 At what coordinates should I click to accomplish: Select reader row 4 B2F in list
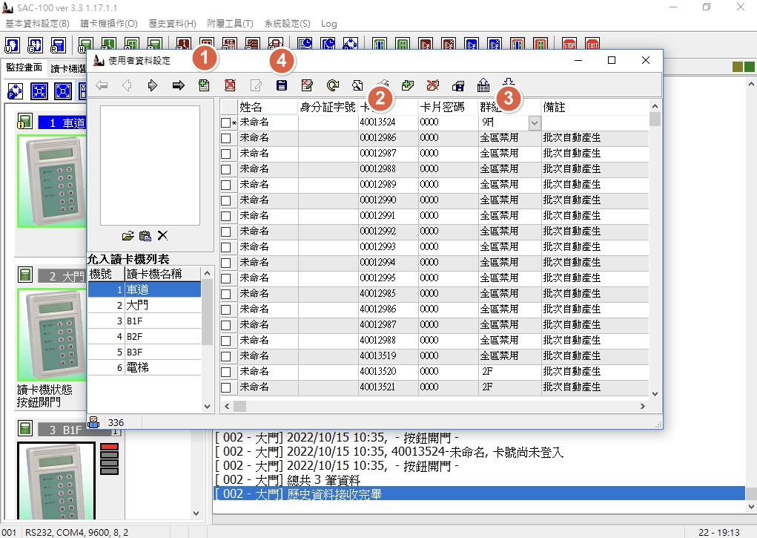point(145,336)
